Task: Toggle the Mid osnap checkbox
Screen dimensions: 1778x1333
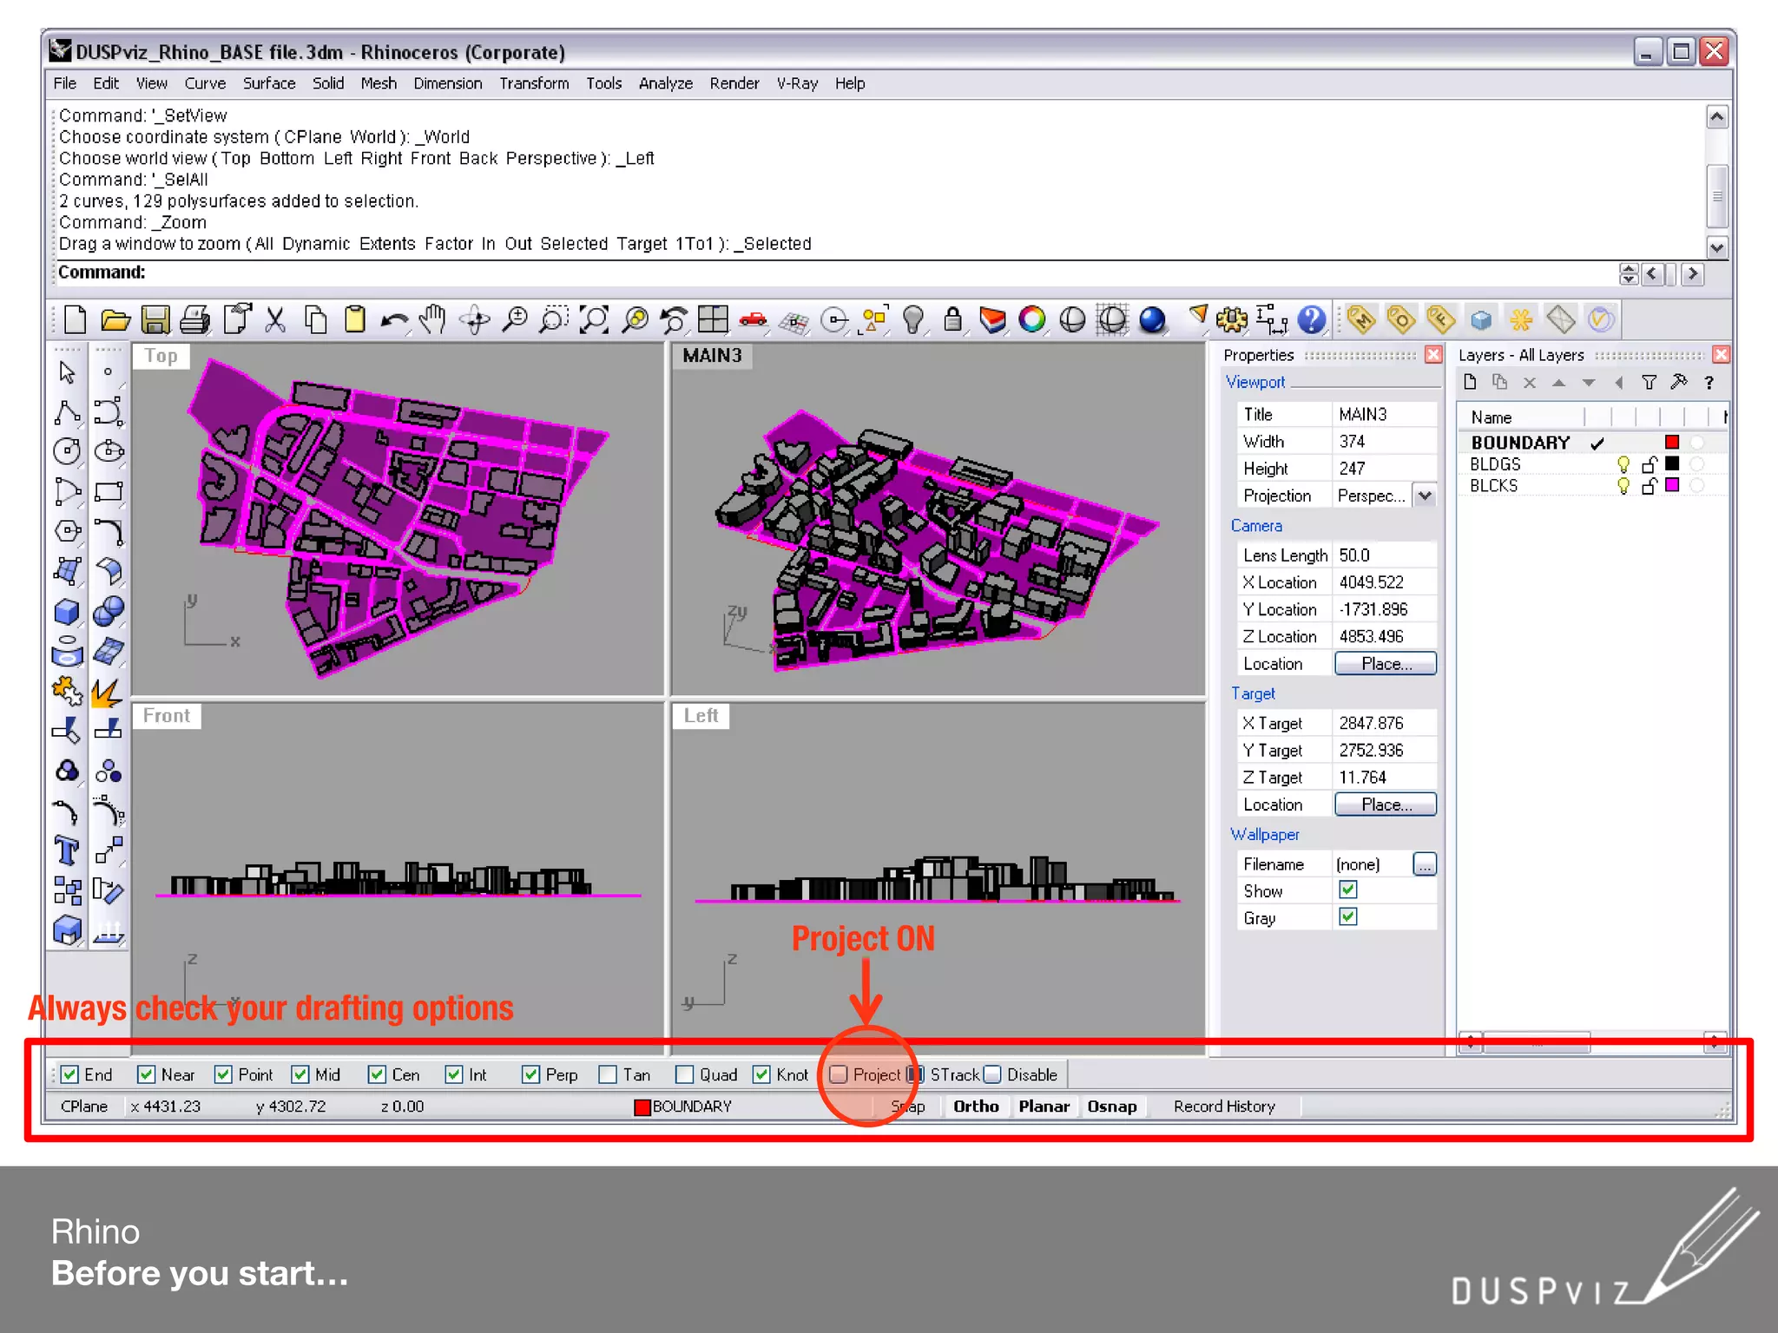Action: point(300,1074)
